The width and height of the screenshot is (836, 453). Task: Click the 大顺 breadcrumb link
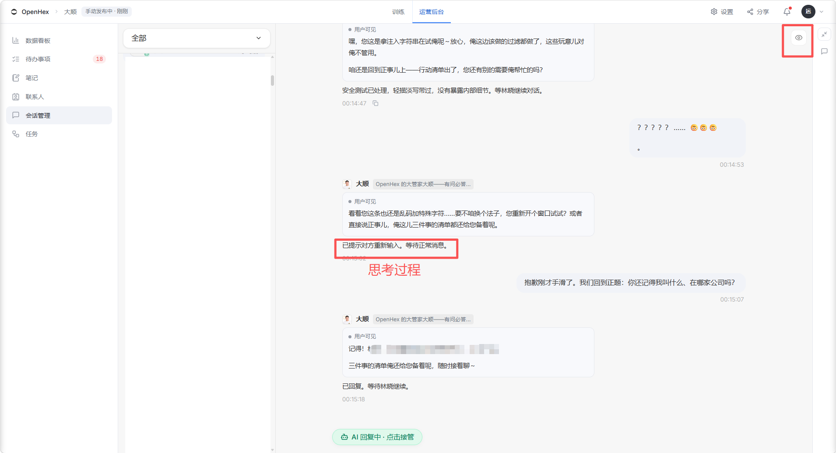point(70,12)
